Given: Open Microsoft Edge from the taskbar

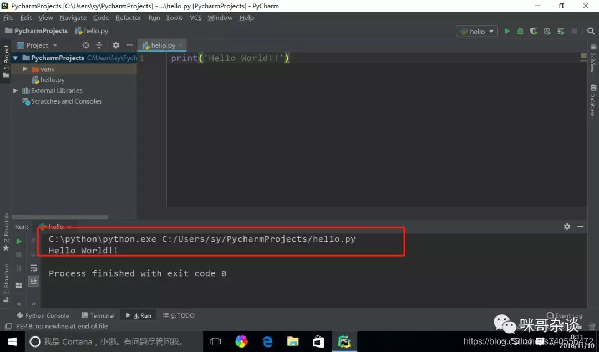Looking at the screenshot, I should point(267,341).
